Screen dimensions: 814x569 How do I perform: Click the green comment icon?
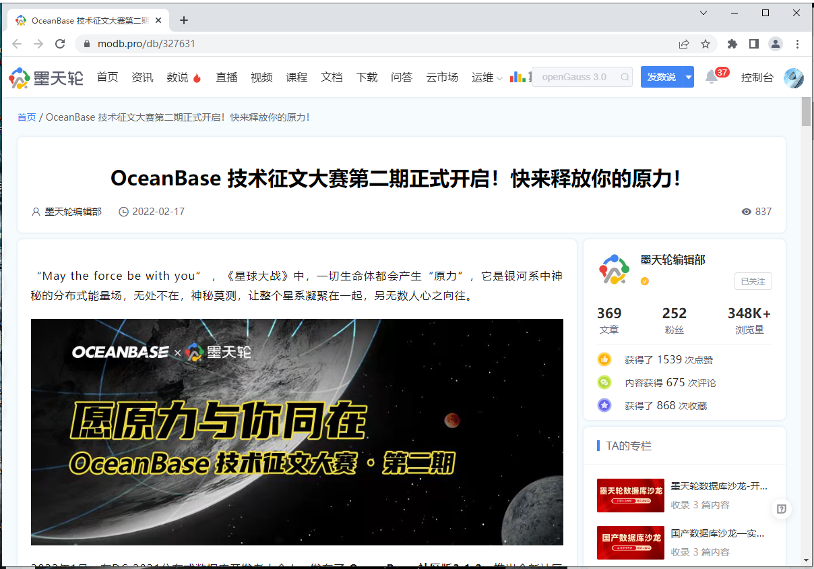604,382
